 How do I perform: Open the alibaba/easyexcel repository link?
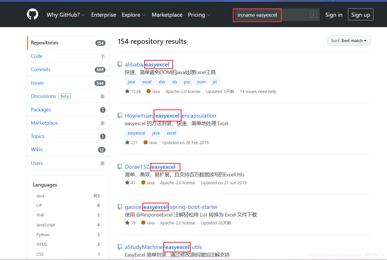point(147,64)
